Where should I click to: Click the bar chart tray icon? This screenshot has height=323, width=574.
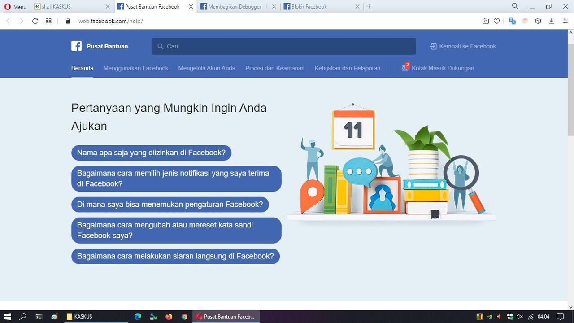pos(480,317)
